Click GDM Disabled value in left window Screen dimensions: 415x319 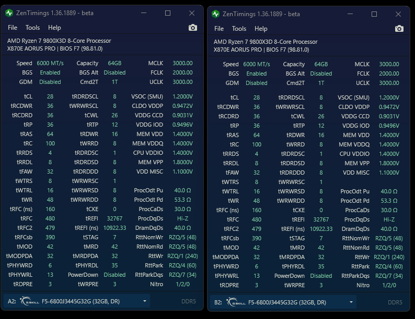pos(50,82)
